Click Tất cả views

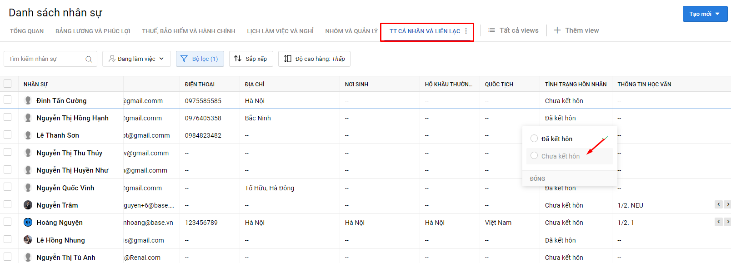519,30
